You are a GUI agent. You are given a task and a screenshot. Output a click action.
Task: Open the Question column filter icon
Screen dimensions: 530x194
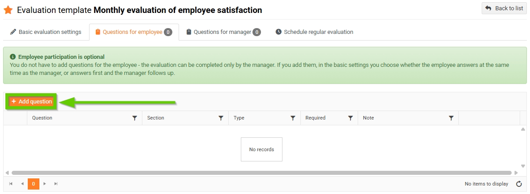tap(135, 118)
